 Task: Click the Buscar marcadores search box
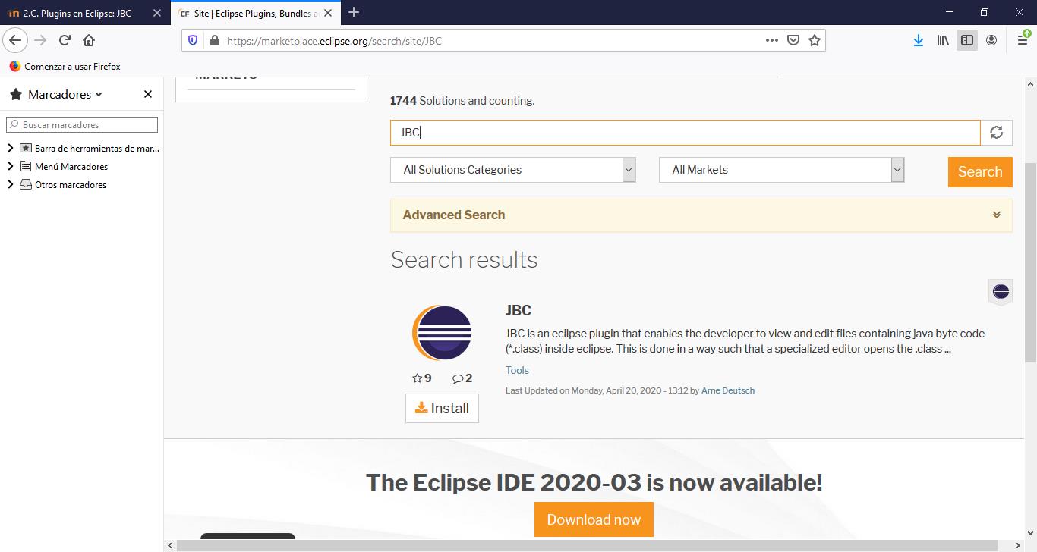pos(82,124)
